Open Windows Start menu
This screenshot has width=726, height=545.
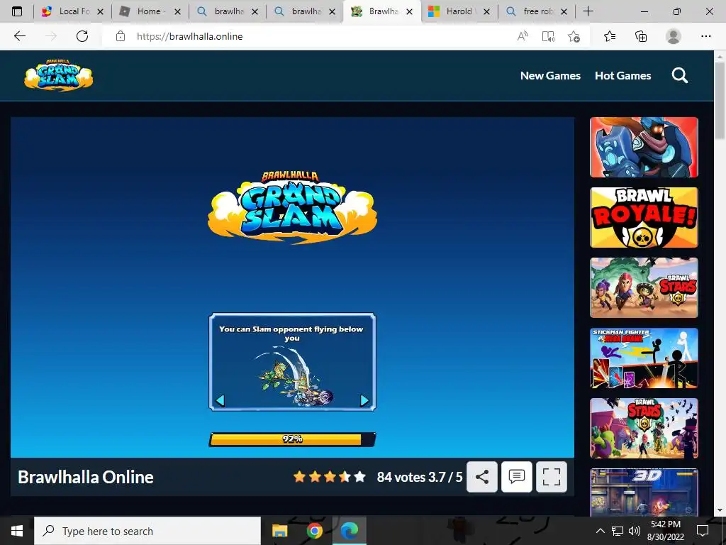17,531
